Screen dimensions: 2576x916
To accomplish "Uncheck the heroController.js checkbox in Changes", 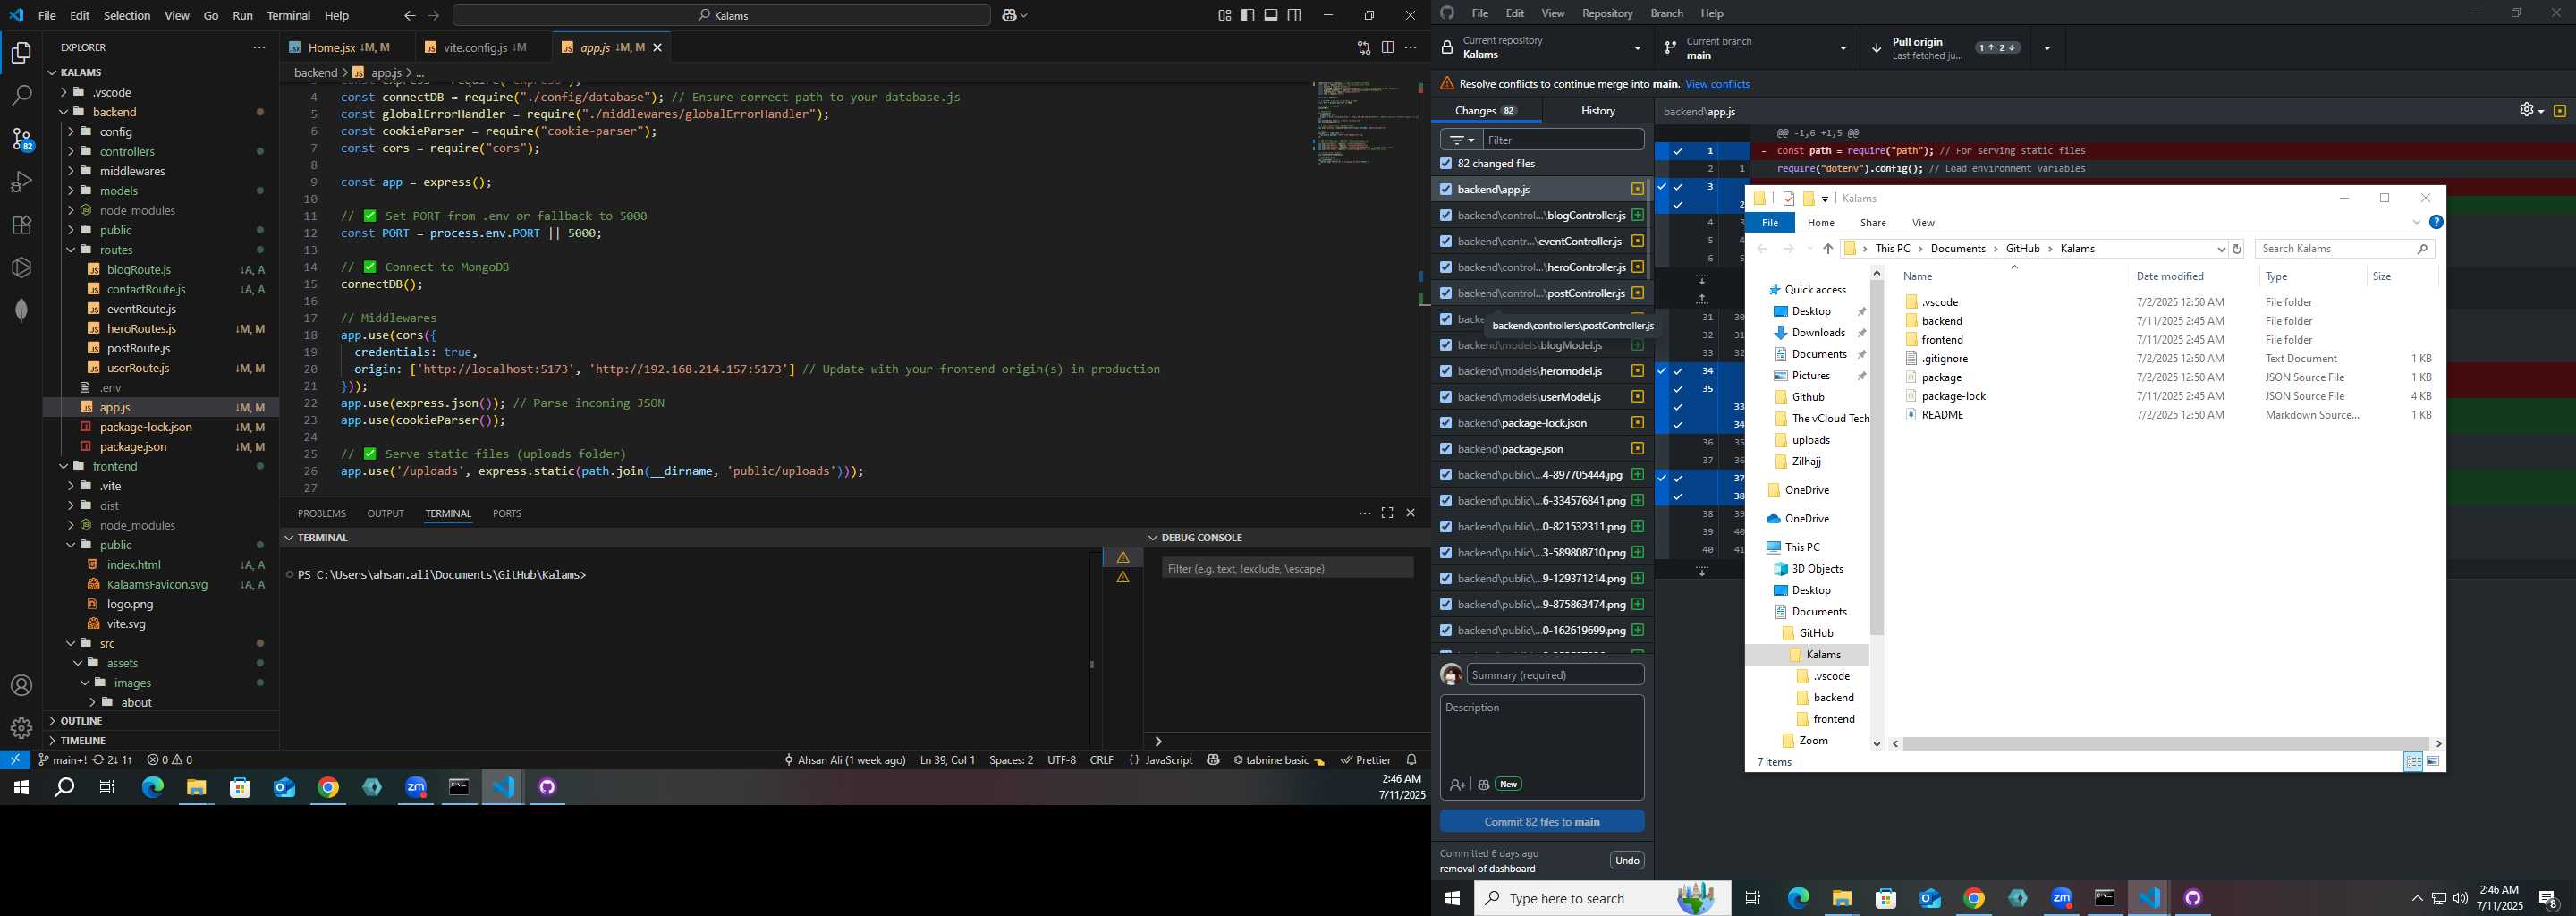I will click(x=1445, y=267).
